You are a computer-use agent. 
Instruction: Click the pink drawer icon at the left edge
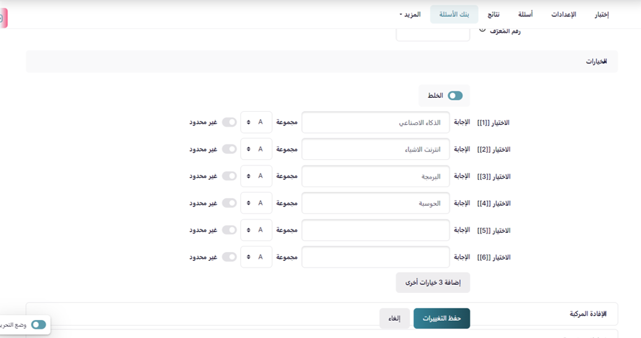[x=2, y=19]
